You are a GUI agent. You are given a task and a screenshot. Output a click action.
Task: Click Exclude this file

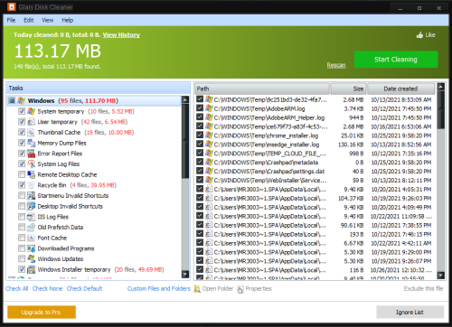[x=423, y=288]
